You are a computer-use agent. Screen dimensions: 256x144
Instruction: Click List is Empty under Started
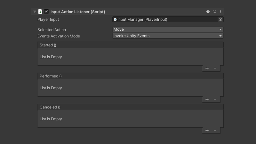click(51, 57)
